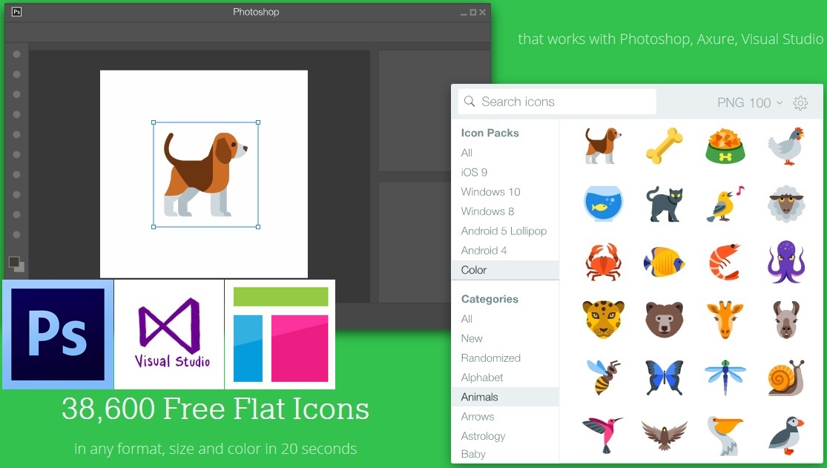Select the giraffe face icon
This screenshot has height=468, width=827.
(725, 319)
